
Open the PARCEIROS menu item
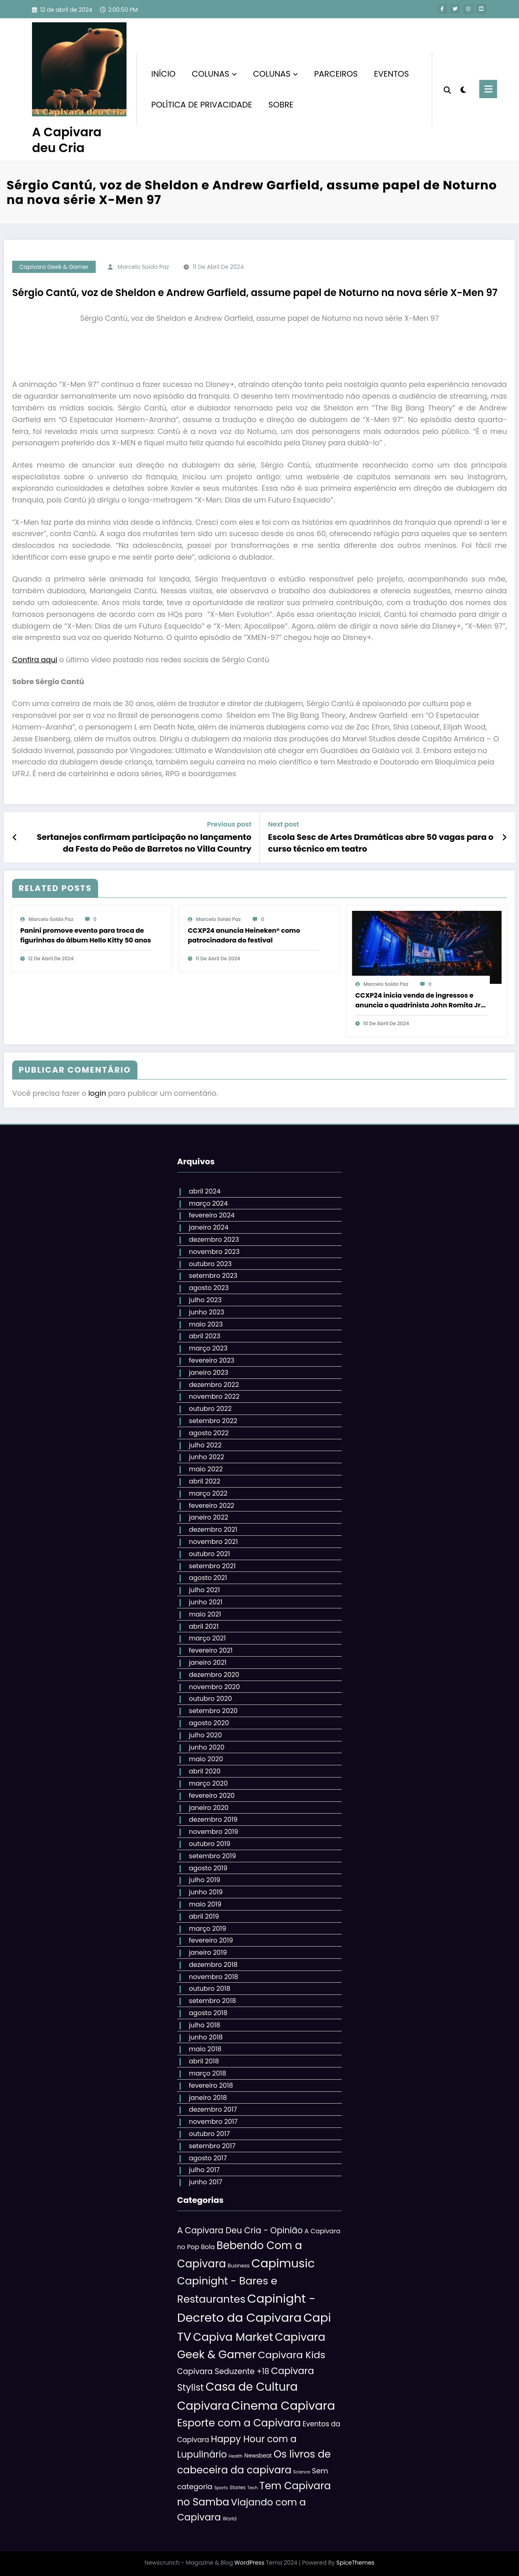336,74
